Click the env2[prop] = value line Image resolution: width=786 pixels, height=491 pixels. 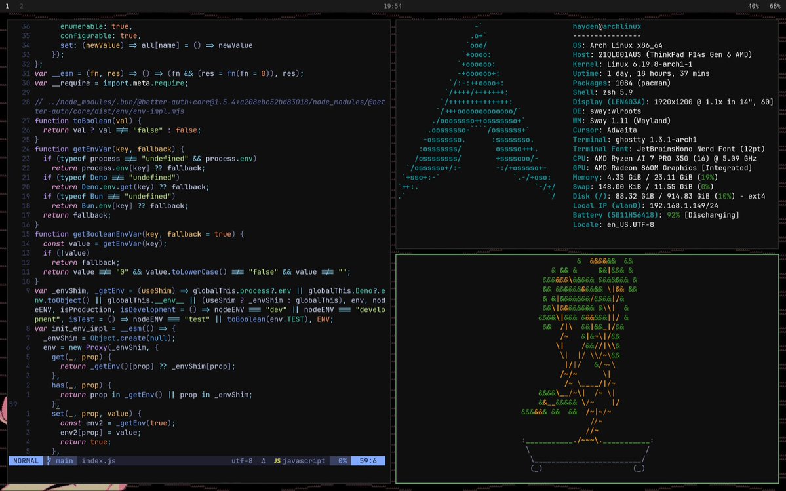[x=101, y=433]
